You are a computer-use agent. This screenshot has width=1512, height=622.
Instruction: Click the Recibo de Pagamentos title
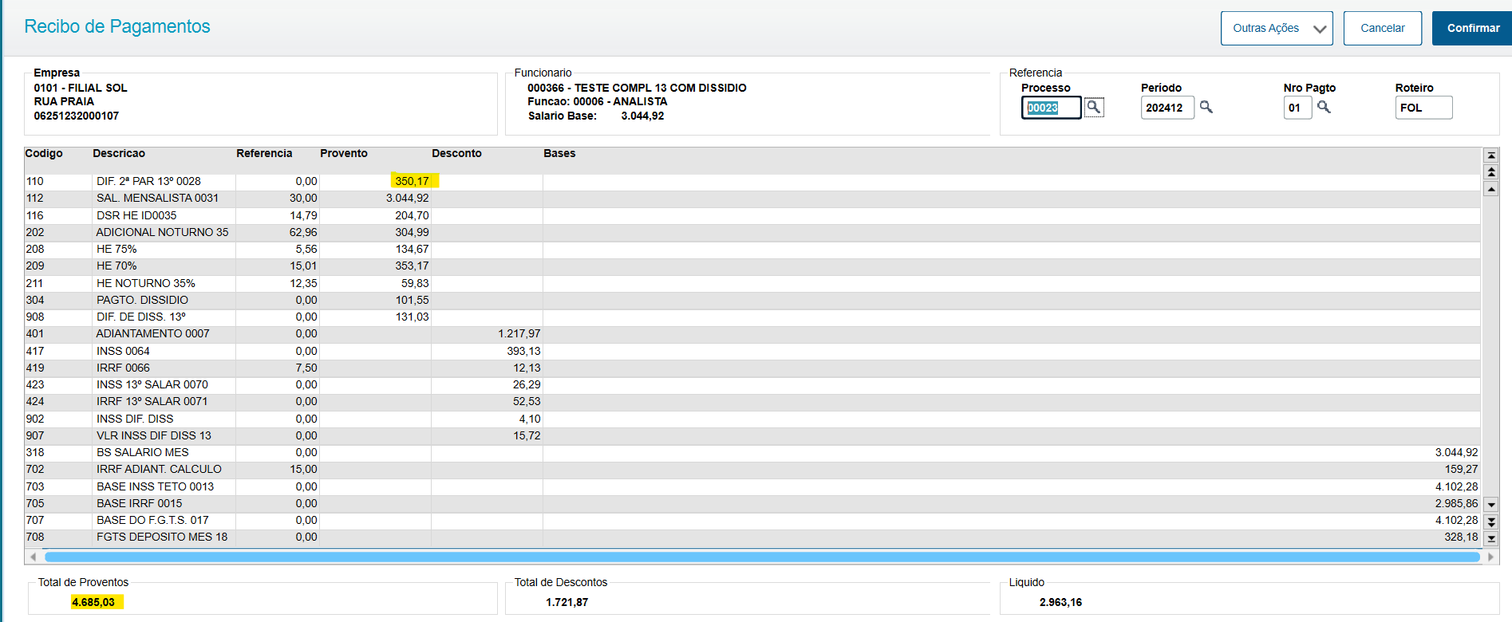coord(117,26)
